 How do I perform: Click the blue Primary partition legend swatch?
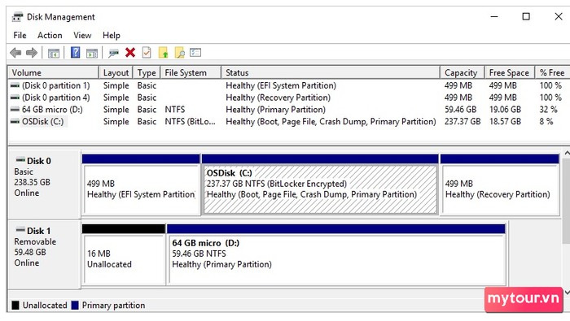tap(75, 306)
